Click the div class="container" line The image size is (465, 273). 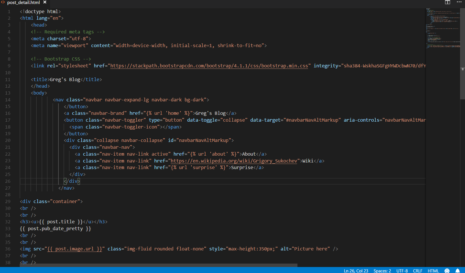point(51,202)
